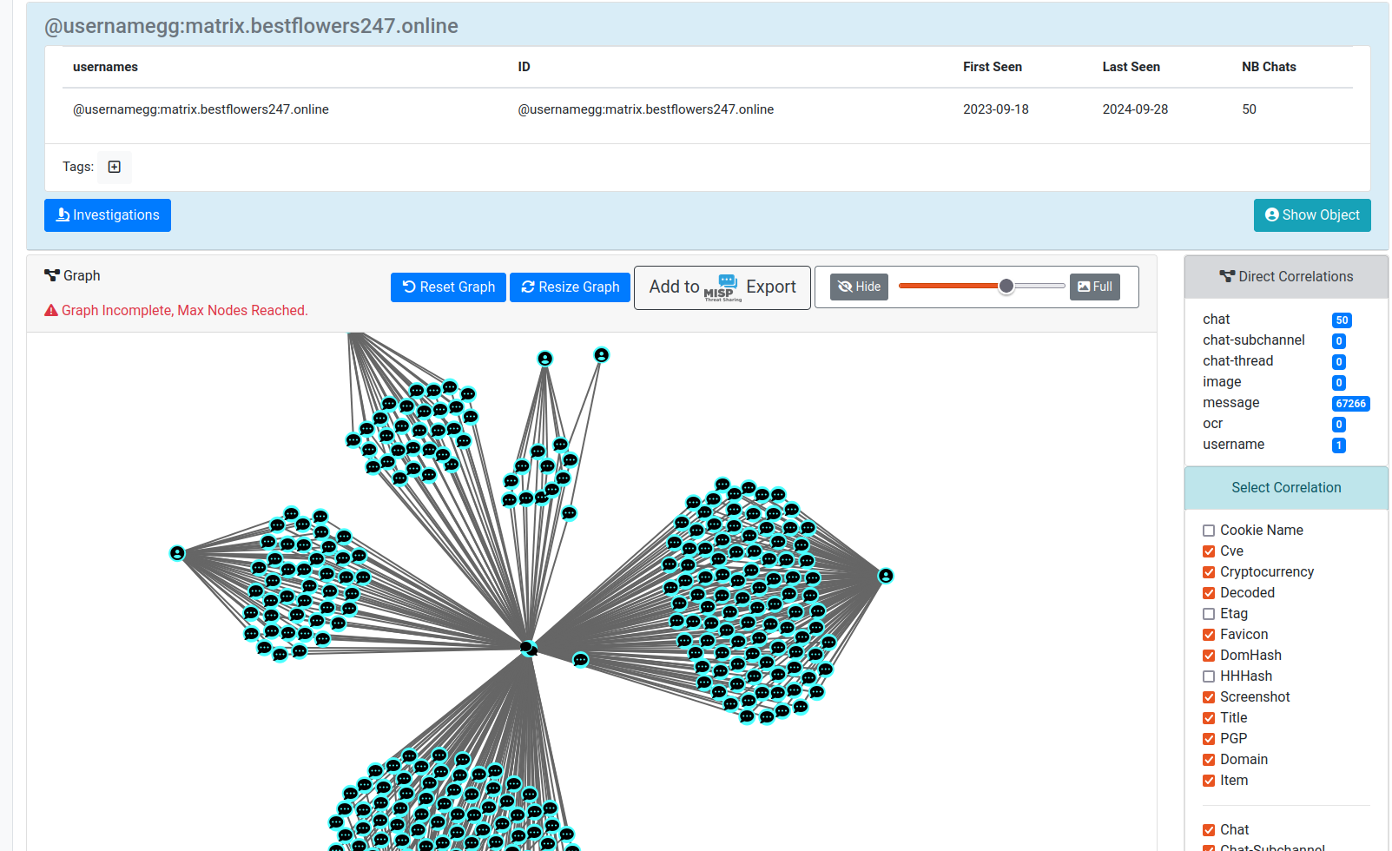Uncheck the Item checkbox

1209,781
